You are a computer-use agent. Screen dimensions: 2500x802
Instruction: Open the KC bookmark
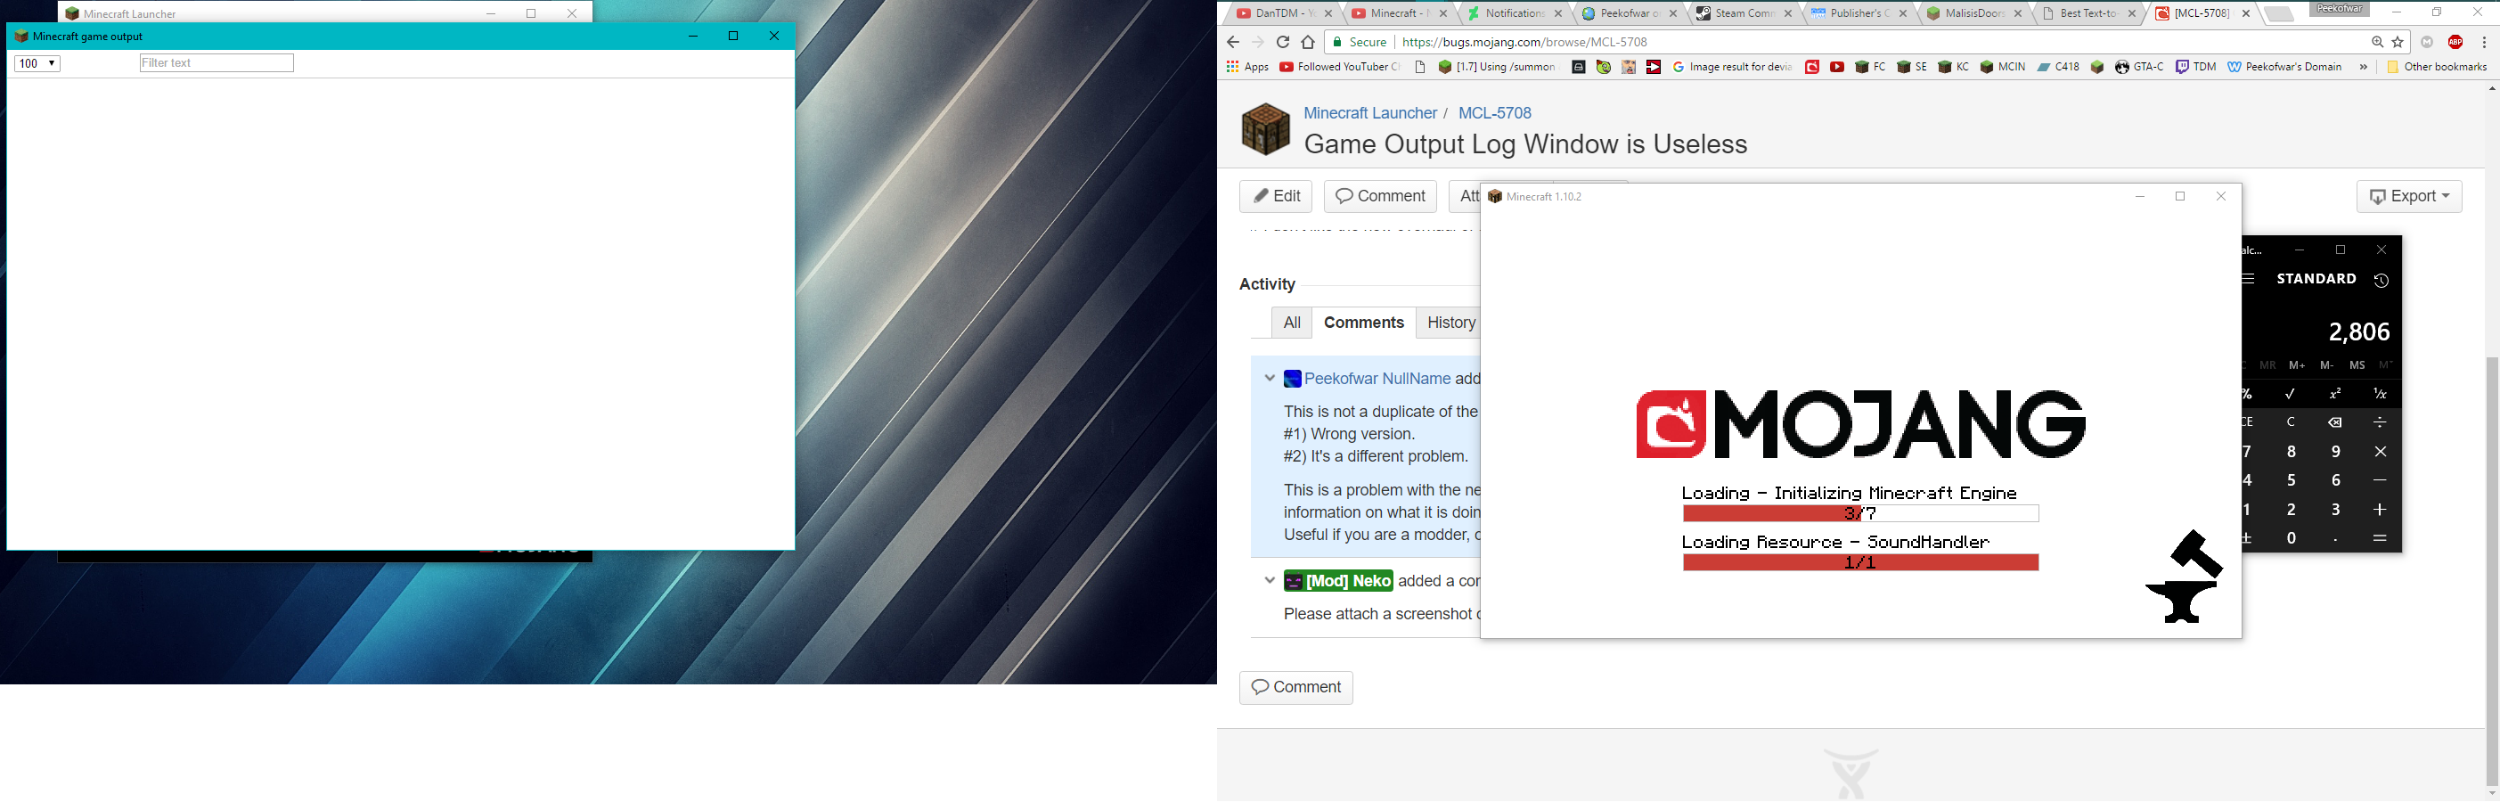(1954, 67)
